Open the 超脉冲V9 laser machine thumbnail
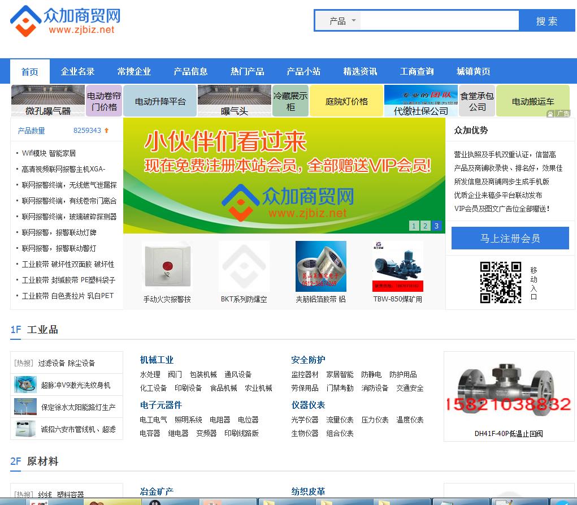This screenshot has width=577, height=505. coord(25,385)
